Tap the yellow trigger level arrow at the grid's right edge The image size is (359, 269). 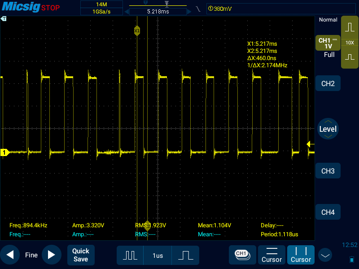pos(310,144)
